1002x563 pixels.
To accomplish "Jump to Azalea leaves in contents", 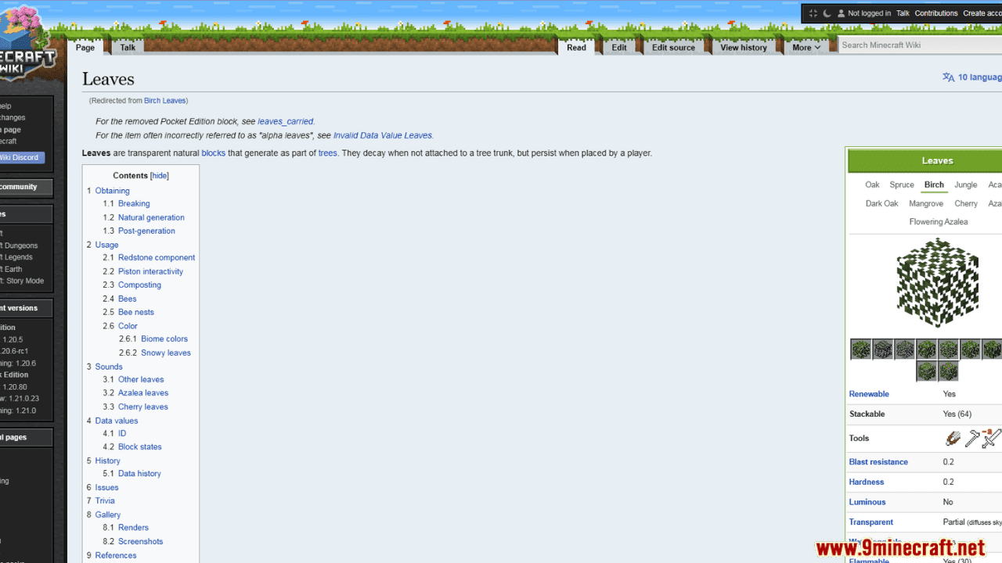I will (143, 393).
